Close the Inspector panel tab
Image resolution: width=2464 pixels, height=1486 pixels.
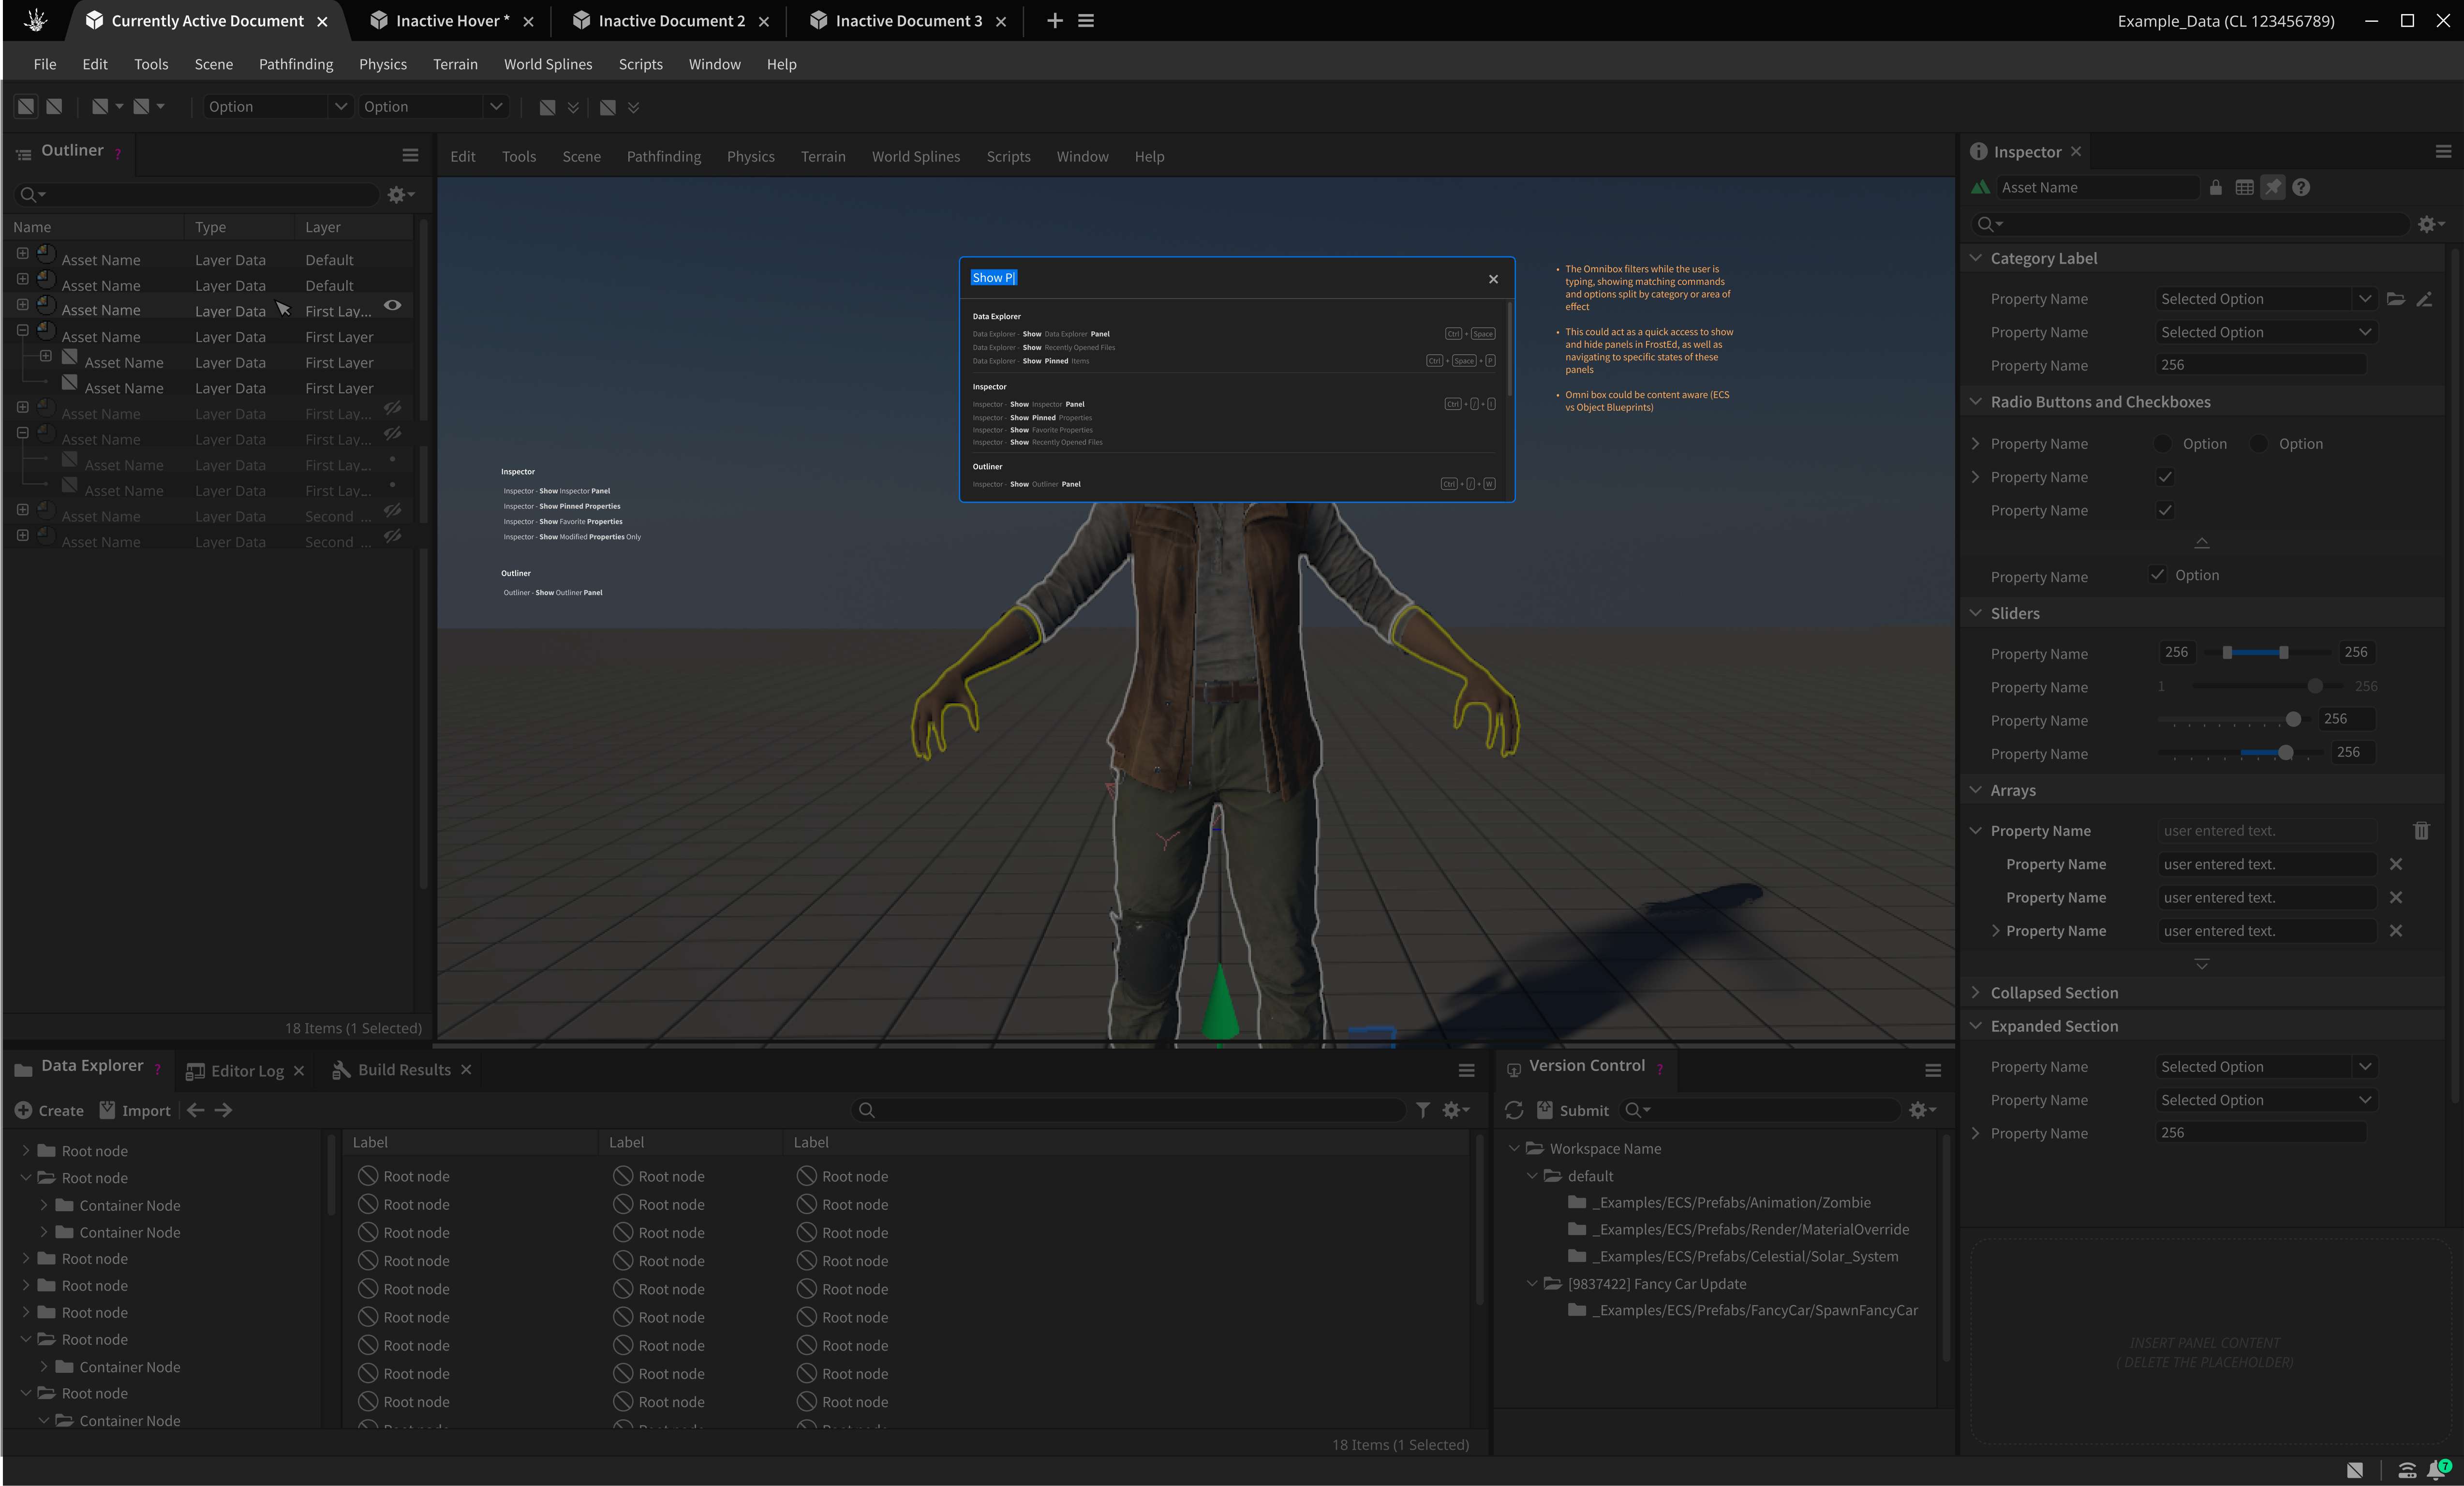[x=2076, y=151]
